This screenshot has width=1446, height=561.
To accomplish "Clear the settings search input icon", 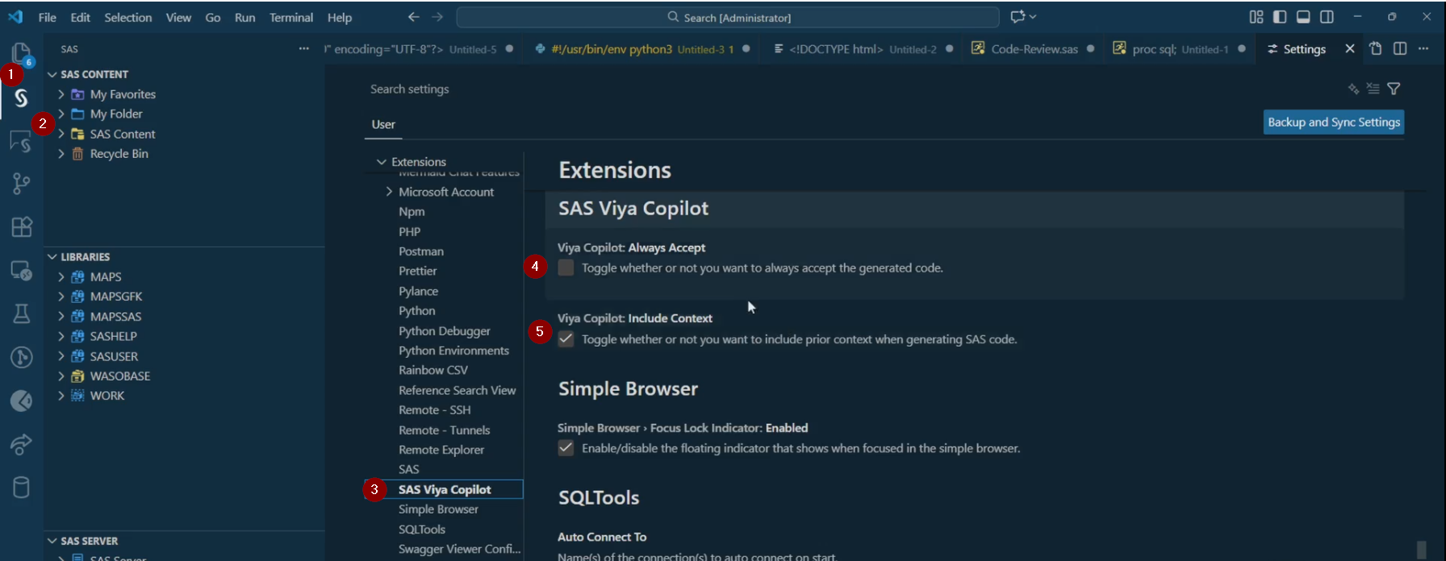I will click(1373, 89).
